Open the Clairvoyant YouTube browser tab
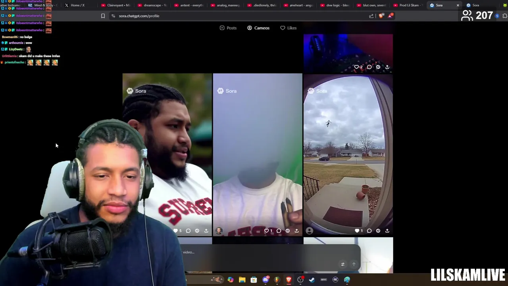Screen dimensions: 508x286 [115, 5]
